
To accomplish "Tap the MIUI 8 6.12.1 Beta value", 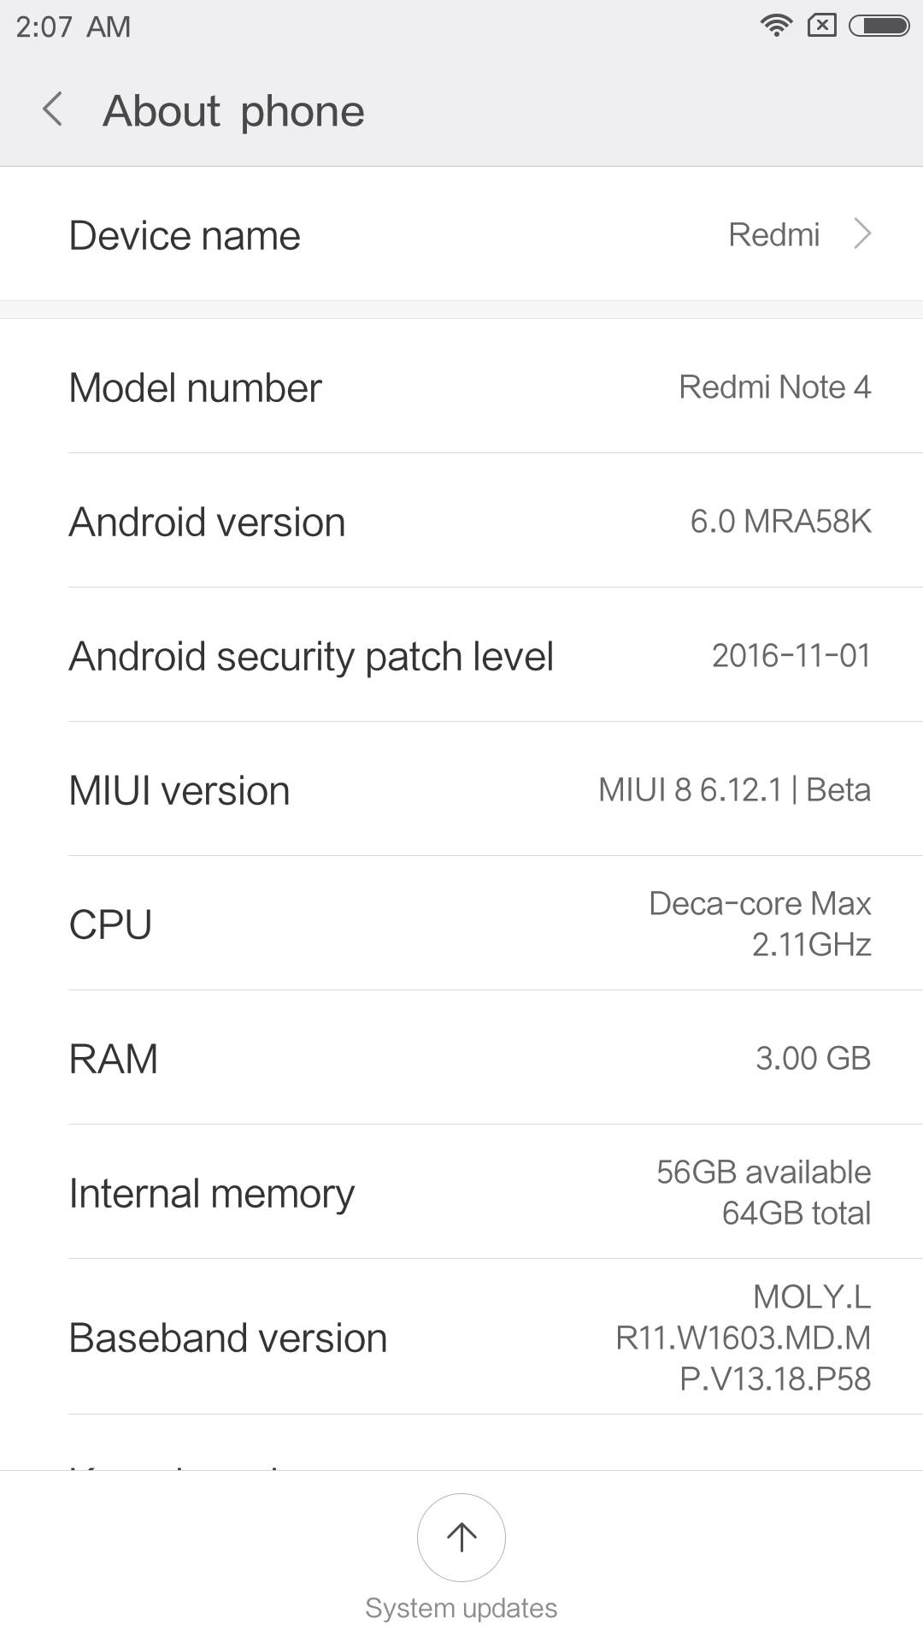I will 734,789.
